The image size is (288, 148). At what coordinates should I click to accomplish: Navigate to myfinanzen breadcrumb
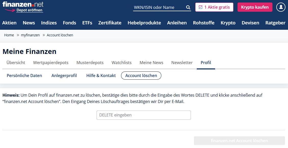click(30, 35)
